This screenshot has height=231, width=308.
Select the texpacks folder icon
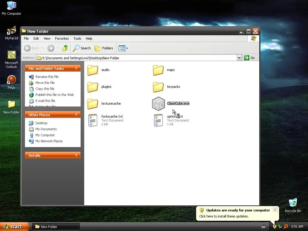[158, 87]
